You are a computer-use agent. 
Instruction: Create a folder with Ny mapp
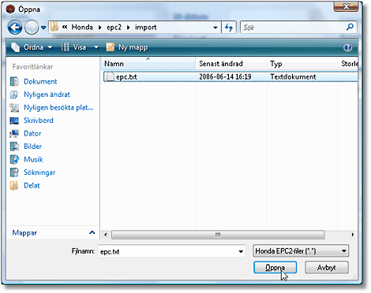126,47
